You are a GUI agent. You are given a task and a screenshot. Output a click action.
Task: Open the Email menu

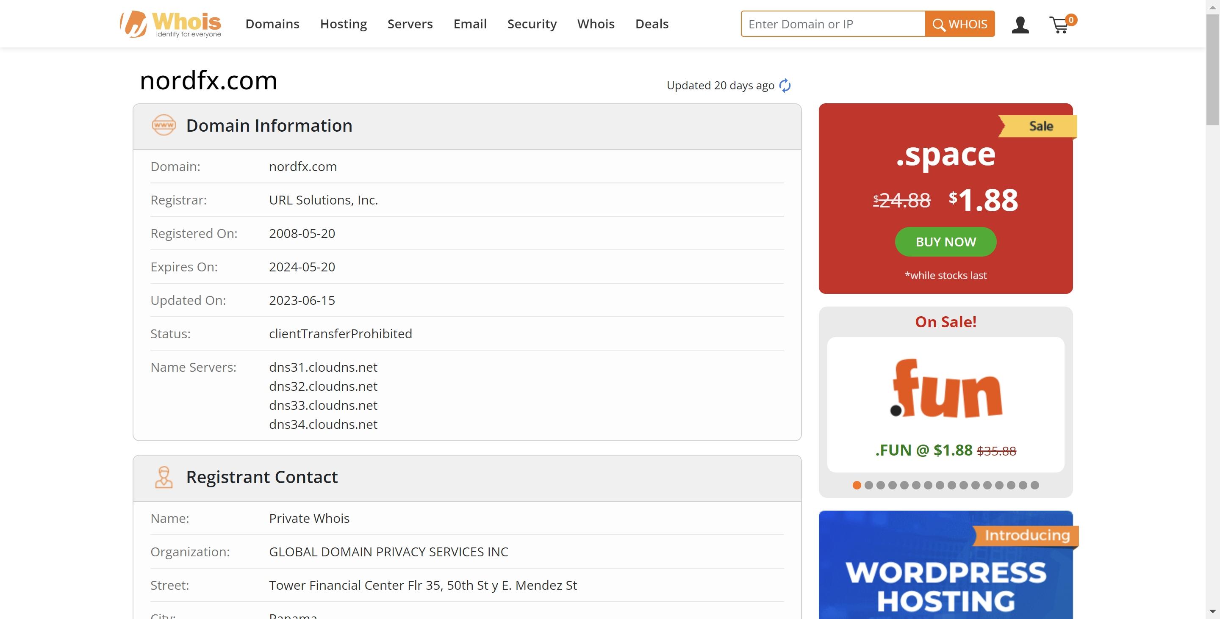(470, 24)
